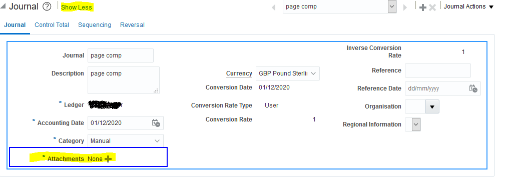Click into the Reference field

tap(438, 70)
